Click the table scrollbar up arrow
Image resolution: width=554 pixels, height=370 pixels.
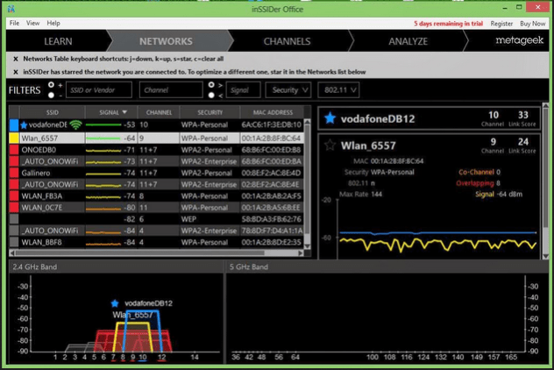(308, 122)
